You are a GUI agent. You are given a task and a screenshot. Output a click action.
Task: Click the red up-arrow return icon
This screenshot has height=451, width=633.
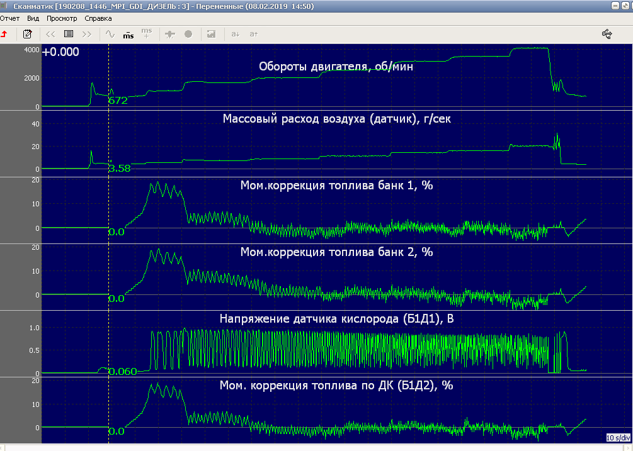tap(5, 34)
